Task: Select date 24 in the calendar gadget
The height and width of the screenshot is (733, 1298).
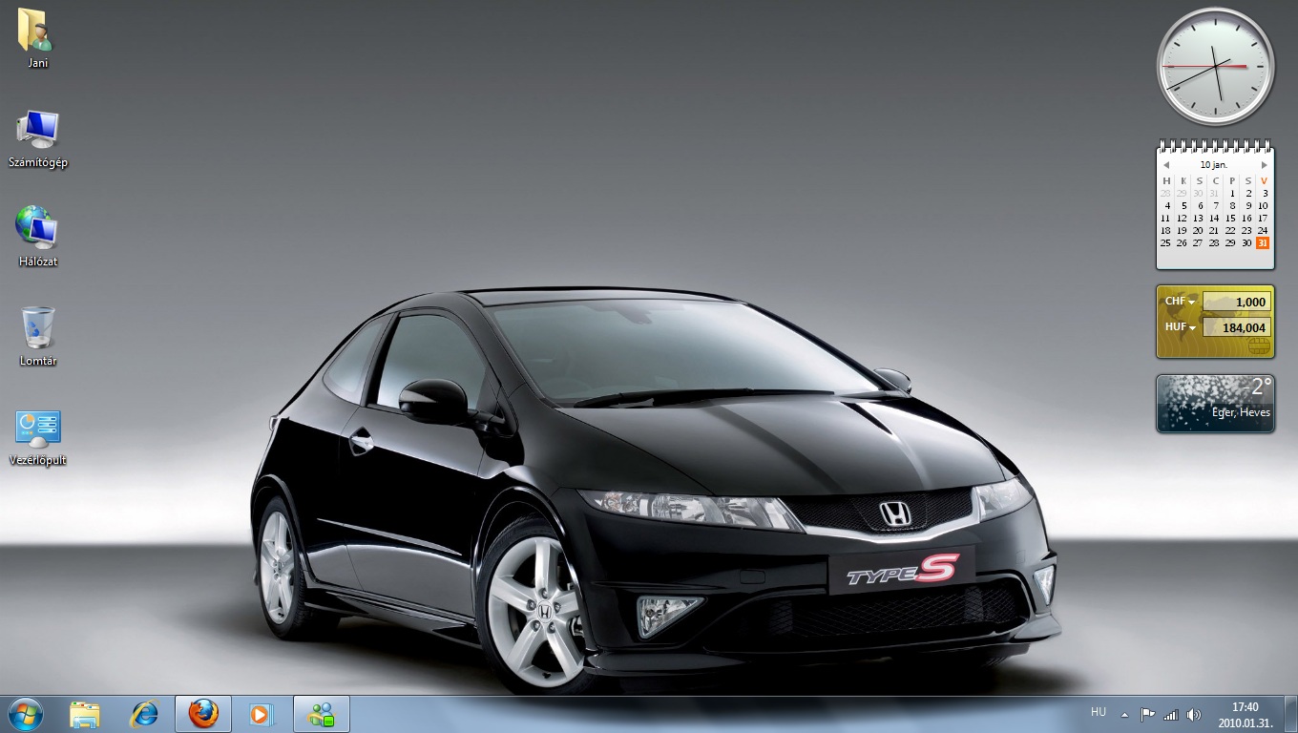Action: click(1263, 230)
